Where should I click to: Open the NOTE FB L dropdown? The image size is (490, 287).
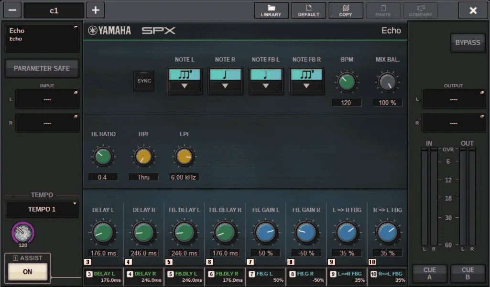[266, 81]
